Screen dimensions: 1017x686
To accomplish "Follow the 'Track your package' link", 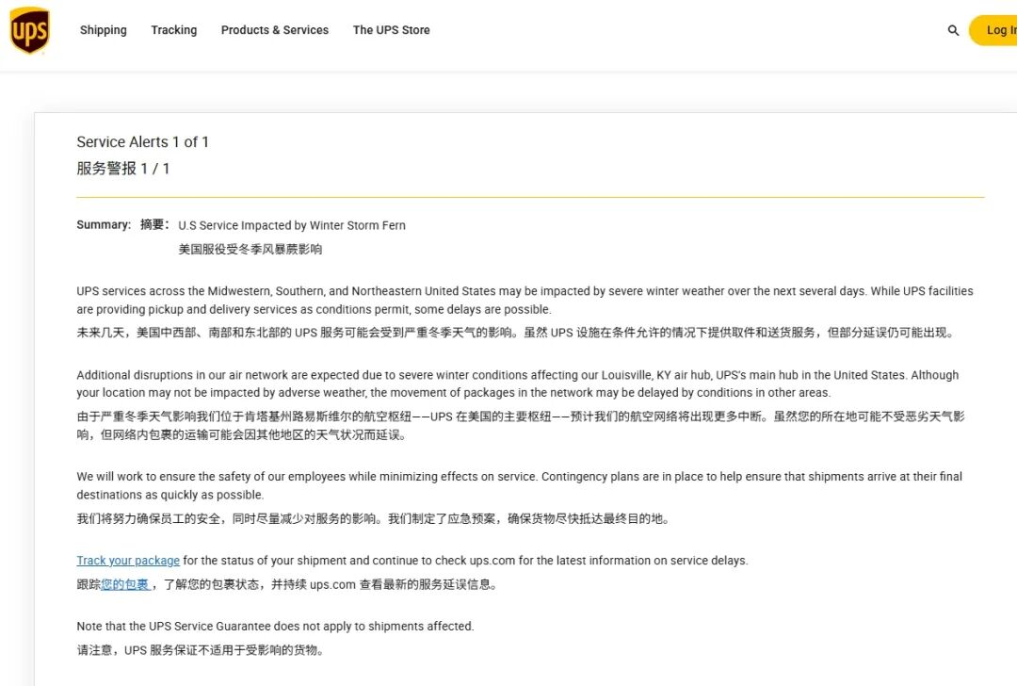I will (x=128, y=561).
